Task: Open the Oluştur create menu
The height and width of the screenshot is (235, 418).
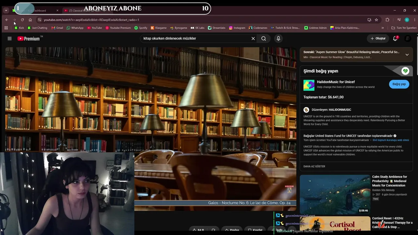Action: [x=378, y=39]
